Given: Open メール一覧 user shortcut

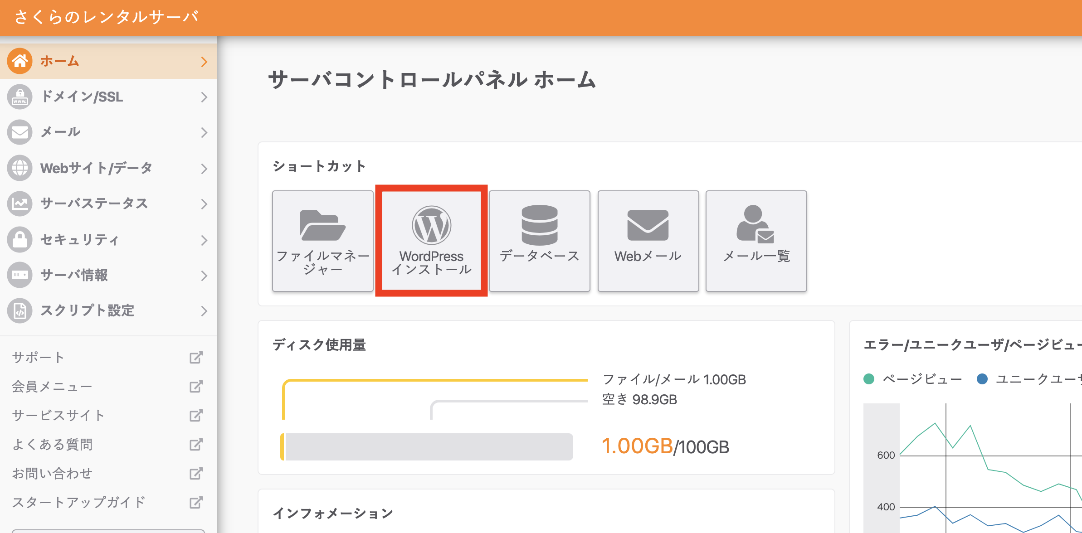Looking at the screenshot, I should coord(756,241).
